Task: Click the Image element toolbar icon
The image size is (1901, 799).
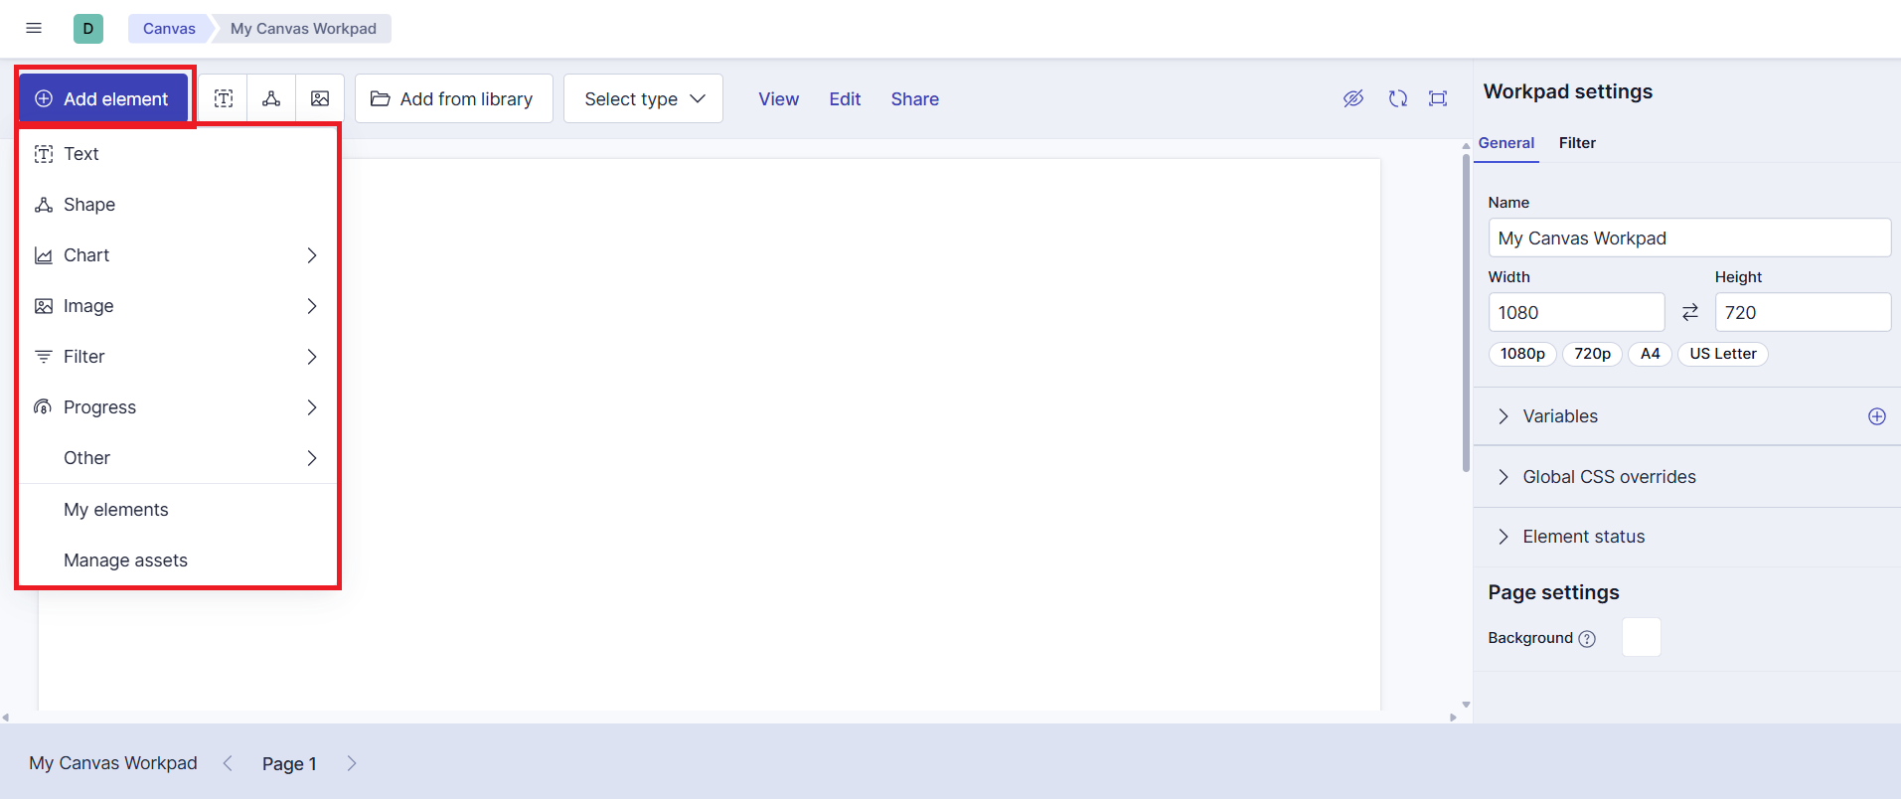Action: (320, 98)
